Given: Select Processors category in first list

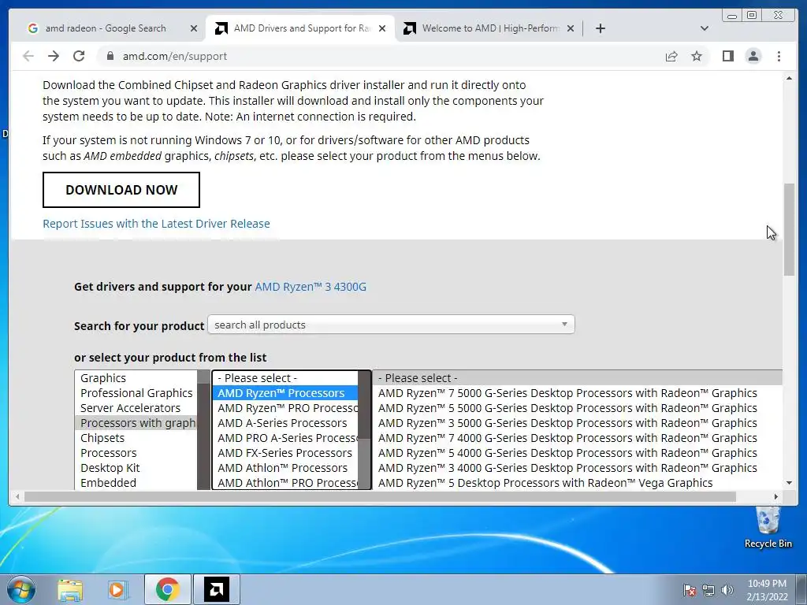Looking at the screenshot, I should [136, 453].
